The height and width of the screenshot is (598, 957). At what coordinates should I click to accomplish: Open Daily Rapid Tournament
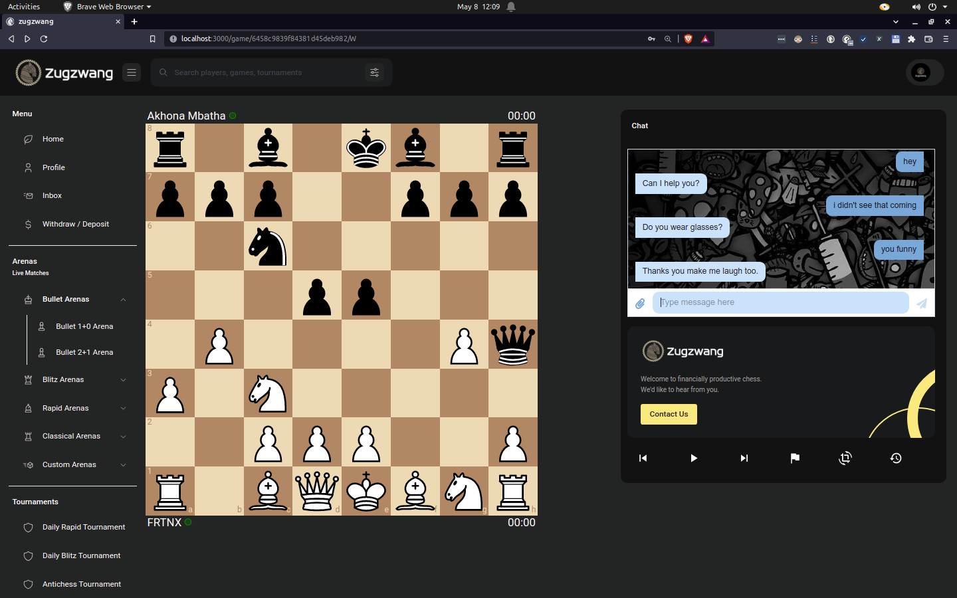tap(84, 528)
